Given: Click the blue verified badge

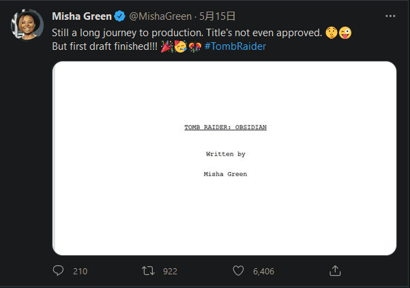Looking at the screenshot, I should [120, 16].
